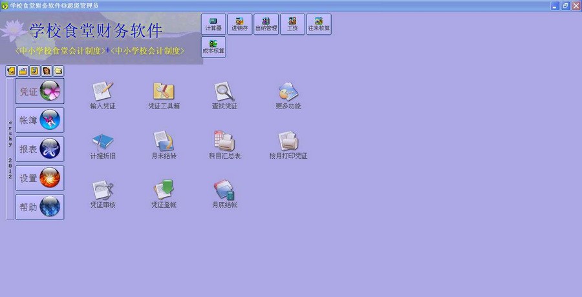This screenshot has width=582, height=297.
Task: Minimize the 学校食堂财务软件 window
Action: point(555,6)
